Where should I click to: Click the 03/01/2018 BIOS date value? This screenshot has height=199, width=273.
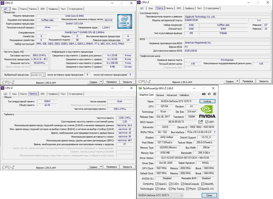point(227,51)
